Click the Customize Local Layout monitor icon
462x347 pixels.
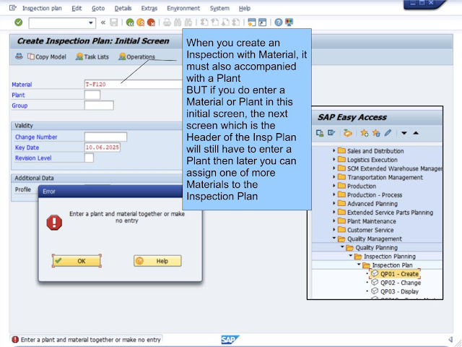tap(289, 22)
